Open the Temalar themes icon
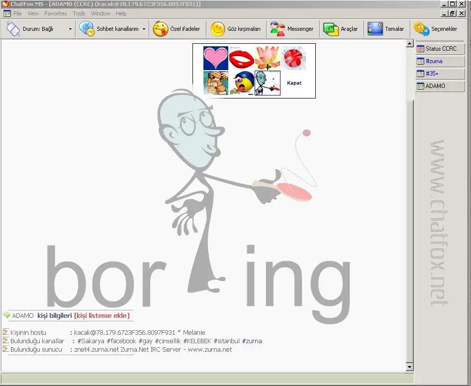This screenshot has height=386, width=471. coord(375,29)
